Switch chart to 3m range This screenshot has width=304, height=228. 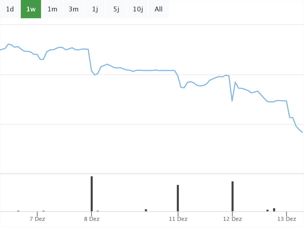pyautogui.click(x=74, y=9)
